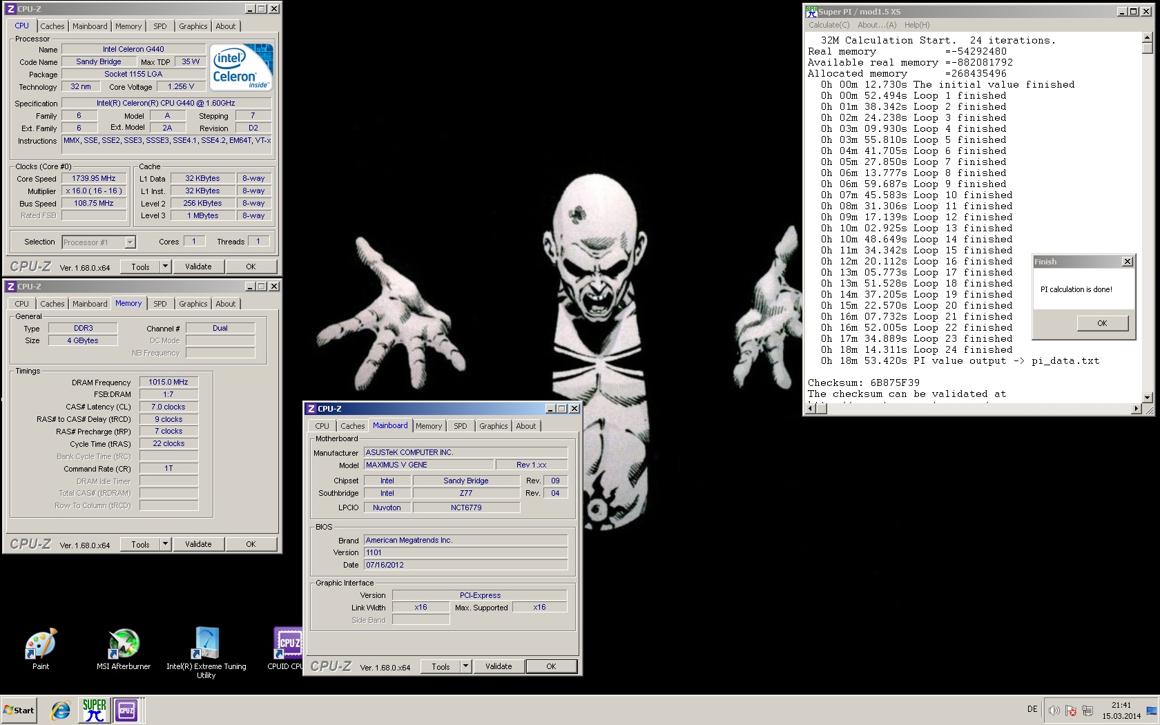Click the network tray icon
The width and height of the screenshot is (1160, 725).
[x=1087, y=710]
